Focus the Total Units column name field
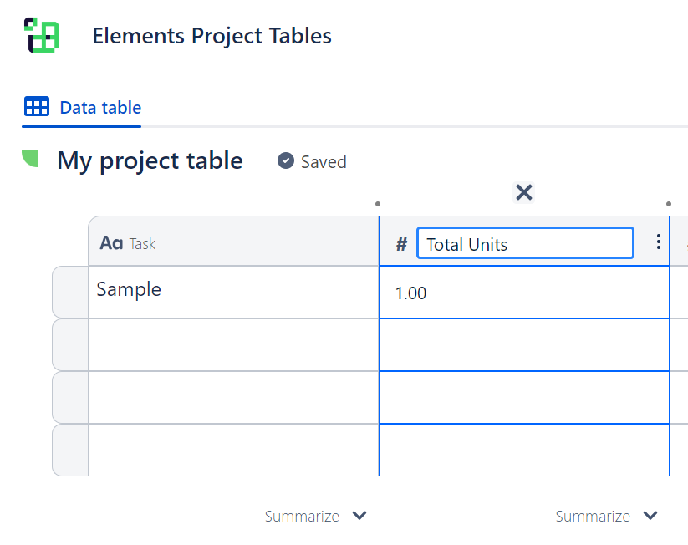 click(x=524, y=244)
